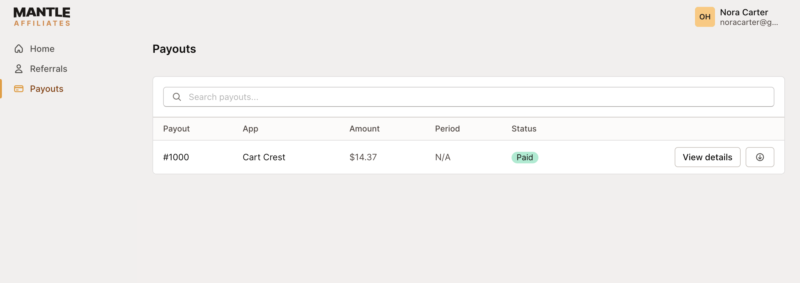Download payout #1000 using the download icon

pos(760,157)
